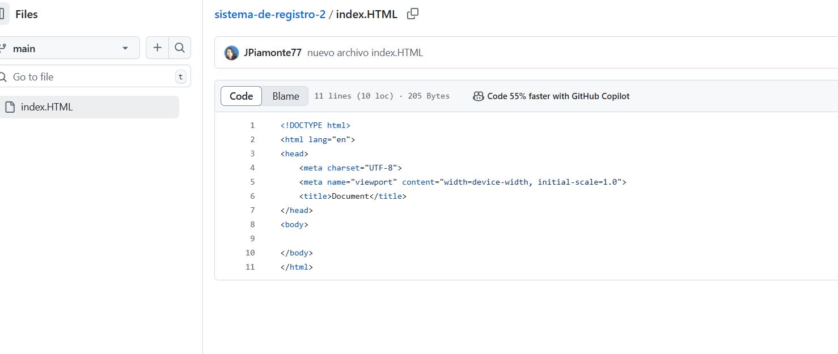Image resolution: width=838 pixels, height=354 pixels.
Task: Open the sistema-de-registro-2 repository link
Action: pyautogui.click(x=270, y=14)
